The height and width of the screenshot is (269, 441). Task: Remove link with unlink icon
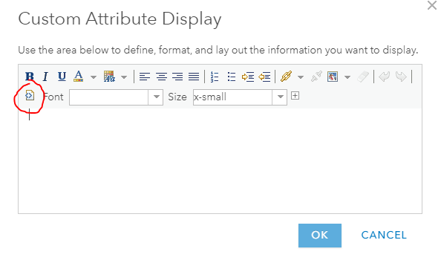pyautogui.click(x=316, y=77)
